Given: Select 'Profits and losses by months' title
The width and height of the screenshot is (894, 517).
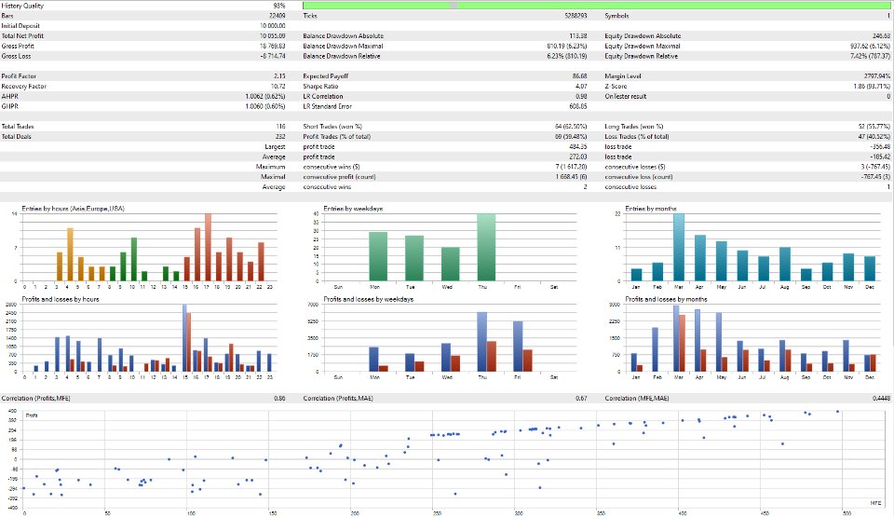Looking at the screenshot, I should 666,299.
